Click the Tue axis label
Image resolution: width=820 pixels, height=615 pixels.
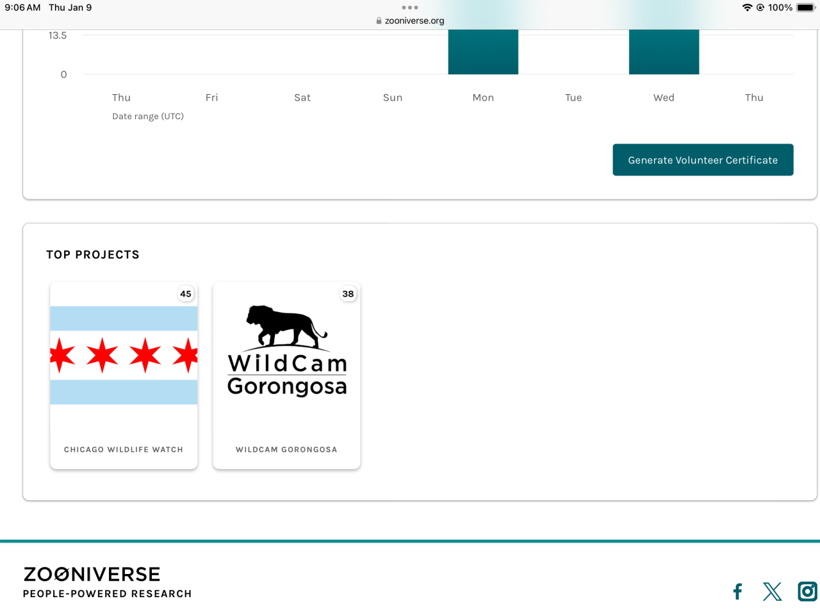pos(573,97)
